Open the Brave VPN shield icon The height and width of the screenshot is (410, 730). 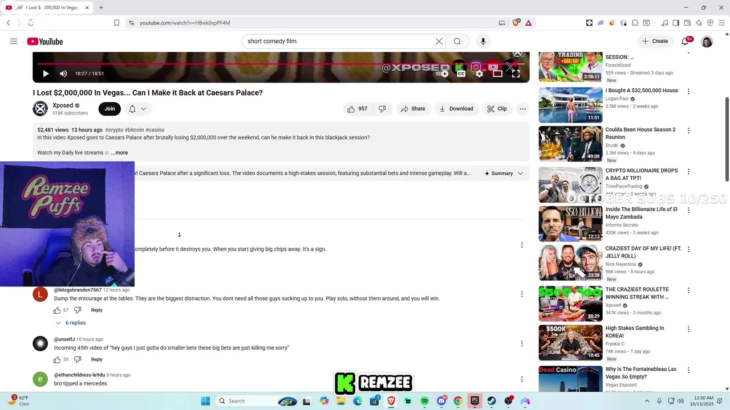pos(710,23)
